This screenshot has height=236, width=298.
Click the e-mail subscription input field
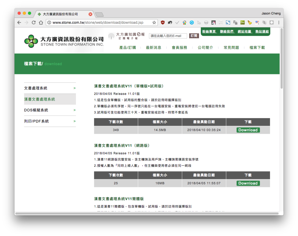pos(168,36)
